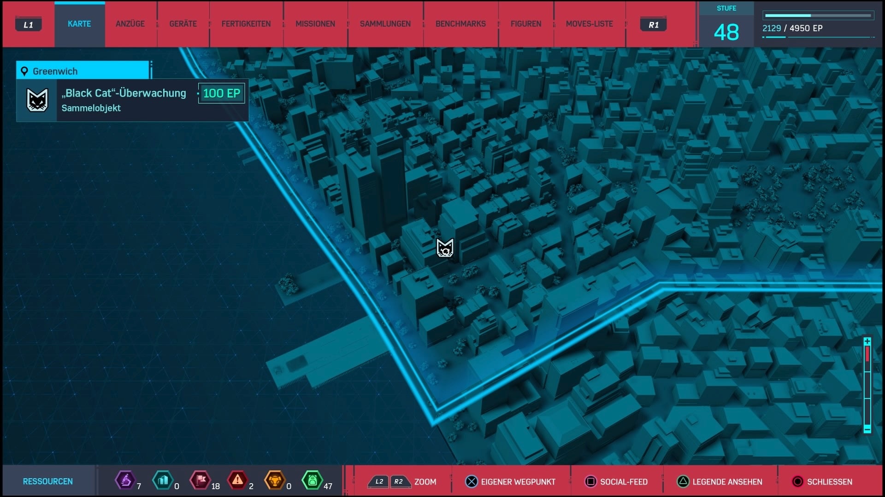Image resolution: width=885 pixels, height=497 pixels.
Task: Click the L2 zoom trigger icon
Action: [x=378, y=482]
